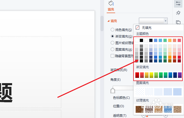Click the paint bucket fill icon
184x118 pixels.
(111, 3)
